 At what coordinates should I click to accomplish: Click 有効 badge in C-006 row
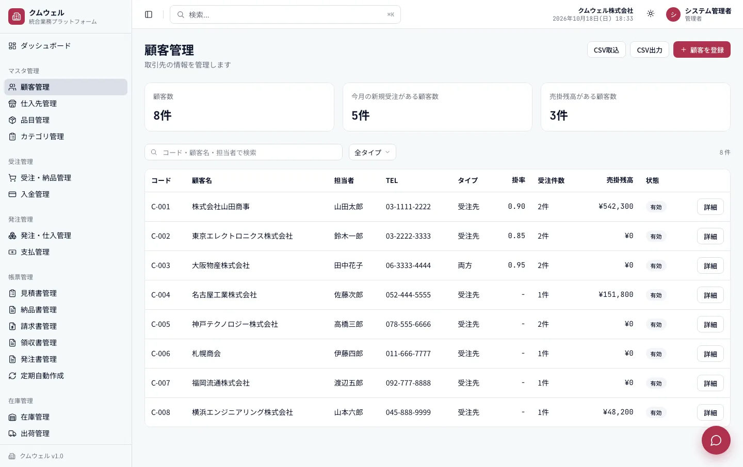656,354
